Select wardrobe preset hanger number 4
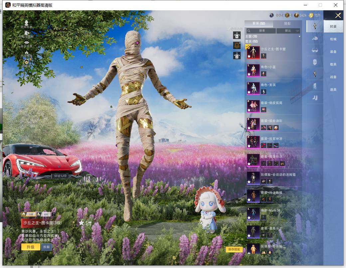The height and width of the screenshot is (268, 346). (237, 35)
